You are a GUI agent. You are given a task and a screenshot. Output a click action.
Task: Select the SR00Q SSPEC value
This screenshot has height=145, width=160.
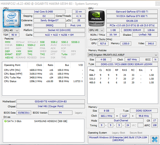50,25
